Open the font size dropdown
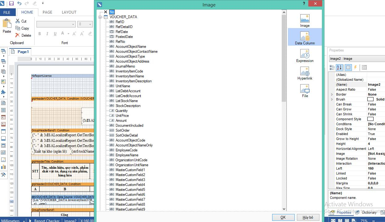Screen dimensions: 385x222 pyautogui.click(x=90, y=24)
